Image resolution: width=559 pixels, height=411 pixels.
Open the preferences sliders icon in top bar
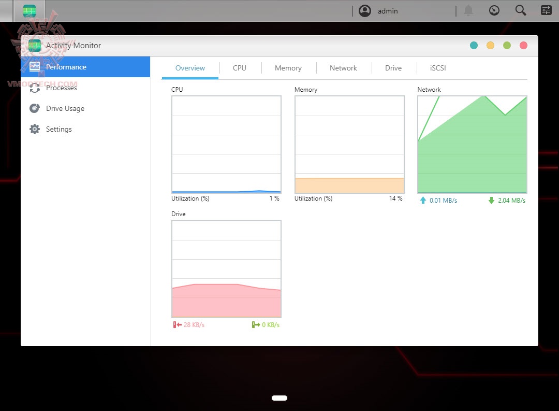[546, 10]
